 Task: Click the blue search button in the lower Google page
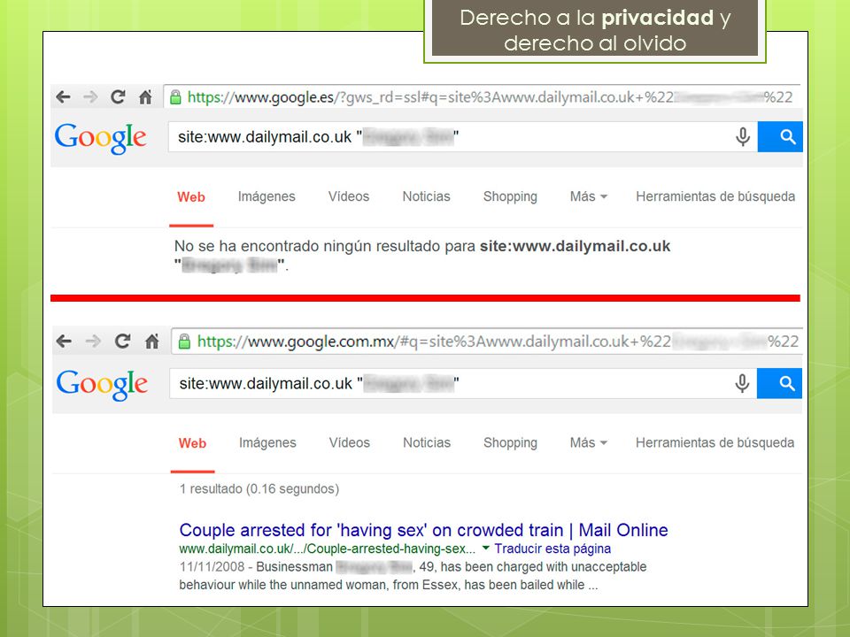779,383
